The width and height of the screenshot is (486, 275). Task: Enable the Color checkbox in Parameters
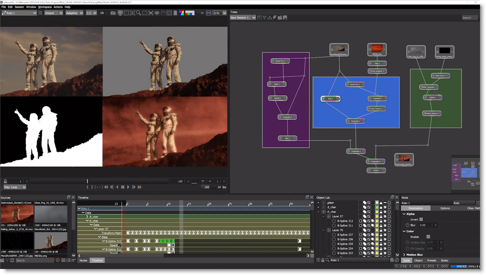tap(428, 237)
